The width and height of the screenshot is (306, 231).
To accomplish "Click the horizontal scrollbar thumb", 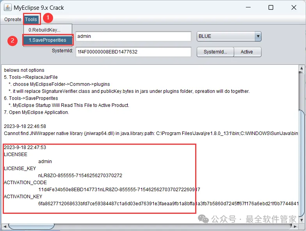I will tap(31, 226).
